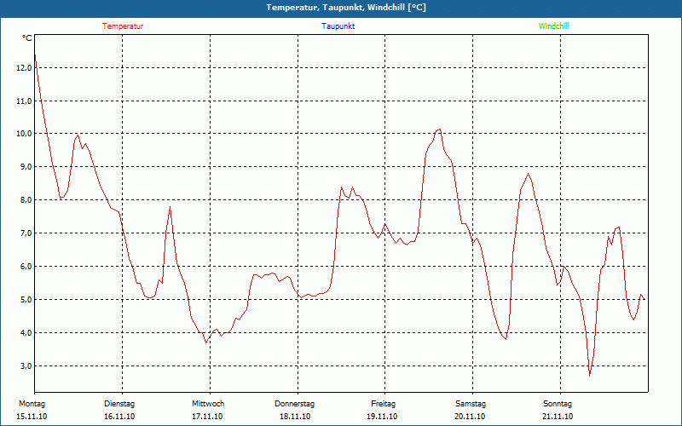Screen dimensions: 682x426
Task: Click the 8,0 y-axis value
Action: click(x=26, y=200)
